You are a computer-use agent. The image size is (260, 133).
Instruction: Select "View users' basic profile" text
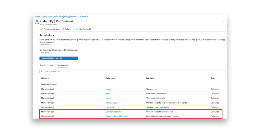pyautogui.click(x=156, y=98)
